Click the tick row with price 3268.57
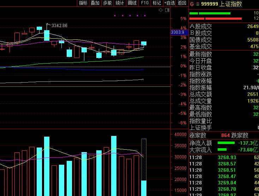259x196 pixels. 224,164
